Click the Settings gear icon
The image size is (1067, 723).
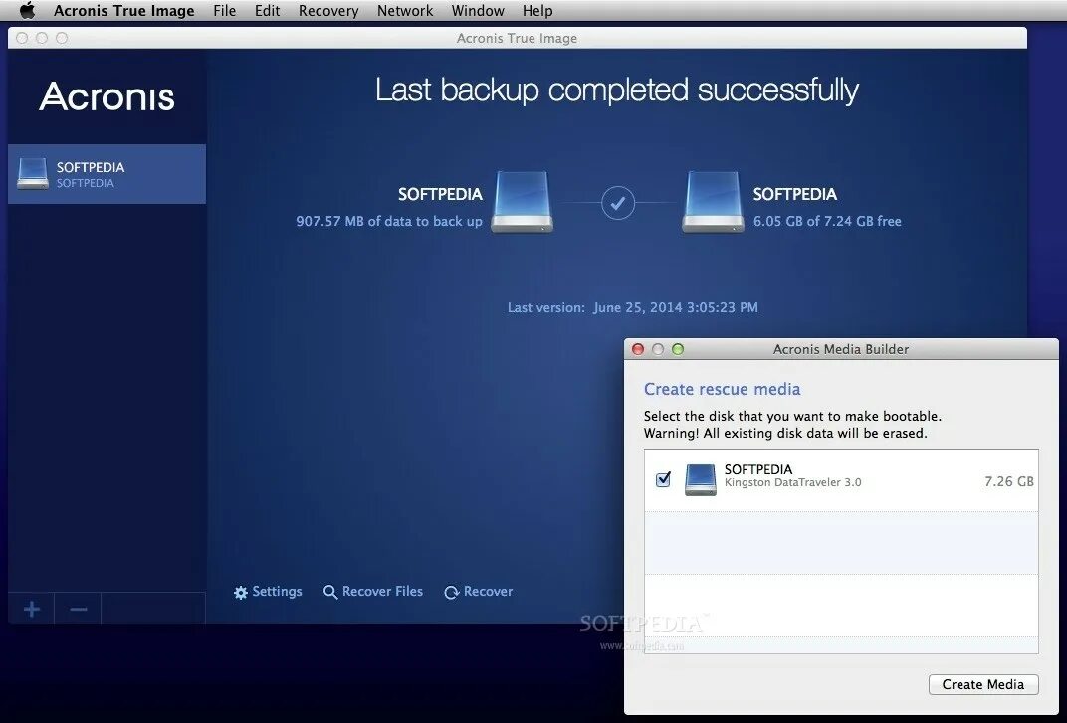point(240,593)
